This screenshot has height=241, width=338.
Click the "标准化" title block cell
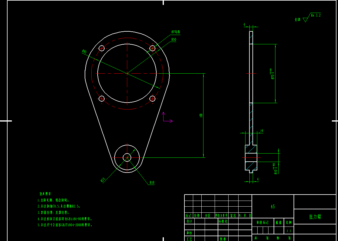(x=223, y=221)
